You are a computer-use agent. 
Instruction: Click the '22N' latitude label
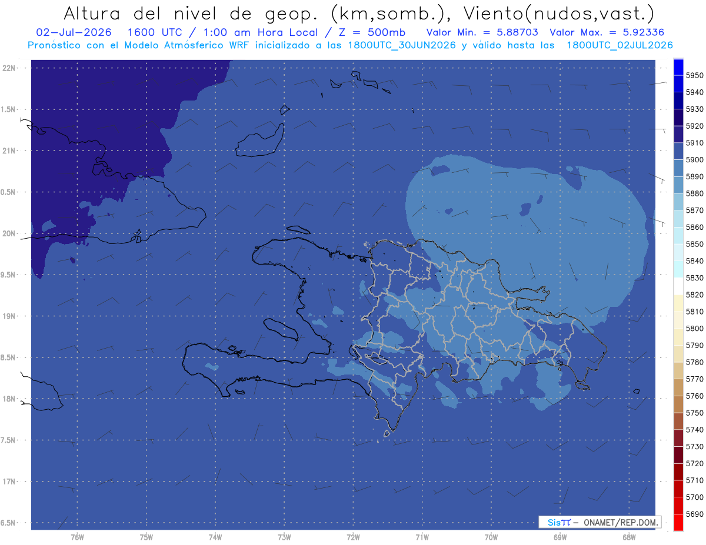8,68
